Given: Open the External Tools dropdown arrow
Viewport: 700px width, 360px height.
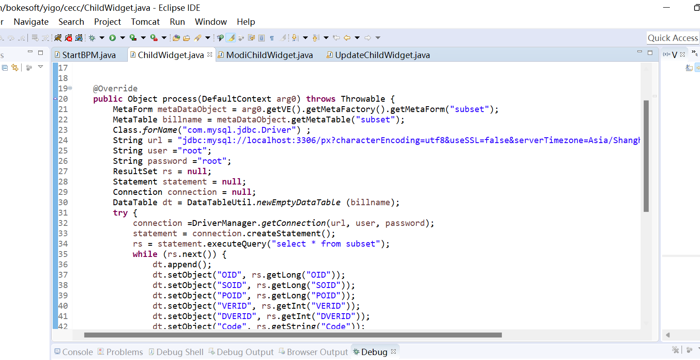Looking at the screenshot, I should [x=164, y=38].
